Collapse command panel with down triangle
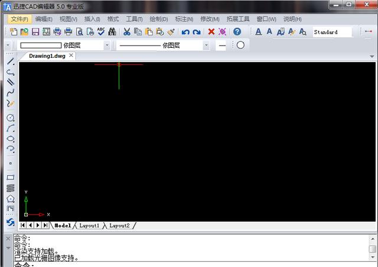The image size is (378, 267). [8, 248]
